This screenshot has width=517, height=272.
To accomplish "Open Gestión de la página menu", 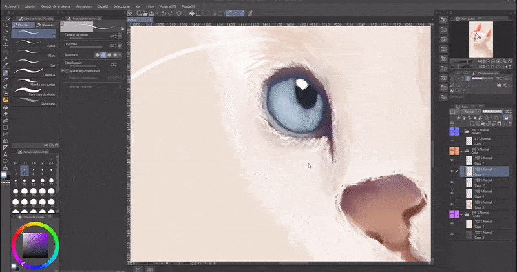I will (x=56, y=6).
